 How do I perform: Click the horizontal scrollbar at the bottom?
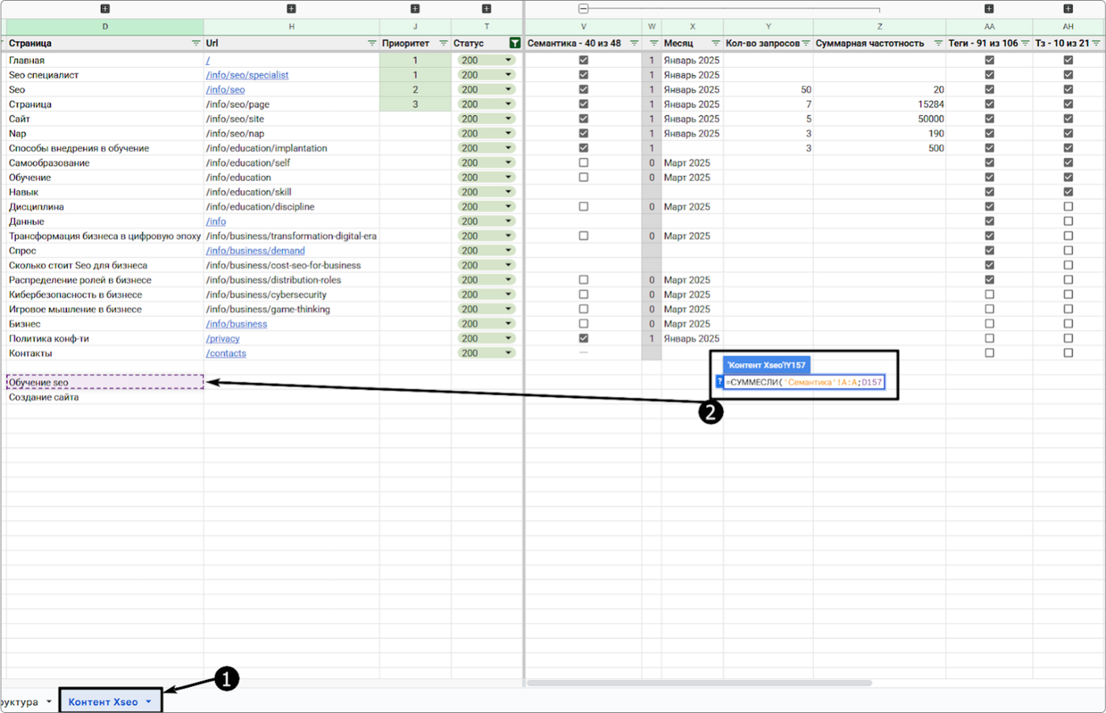point(699,683)
